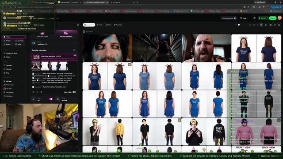Toggle the Auto Polish switch
This screenshot has height=159, width=283.
[74, 92]
